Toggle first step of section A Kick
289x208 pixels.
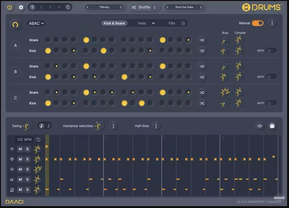(48, 51)
